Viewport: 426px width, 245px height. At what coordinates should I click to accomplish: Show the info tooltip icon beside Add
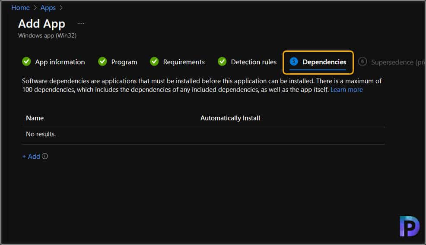click(x=45, y=156)
